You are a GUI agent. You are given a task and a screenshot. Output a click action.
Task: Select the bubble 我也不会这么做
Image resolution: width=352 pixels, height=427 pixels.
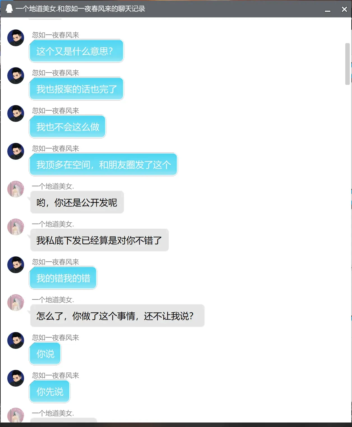[x=68, y=127]
